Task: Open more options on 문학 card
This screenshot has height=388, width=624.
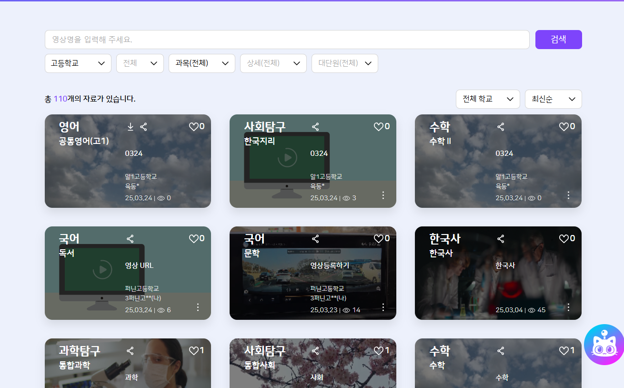Action: point(383,307)
